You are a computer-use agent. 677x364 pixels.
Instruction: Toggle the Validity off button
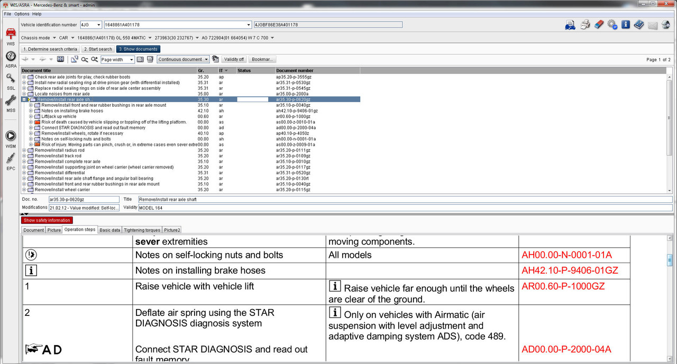(234, 59)
